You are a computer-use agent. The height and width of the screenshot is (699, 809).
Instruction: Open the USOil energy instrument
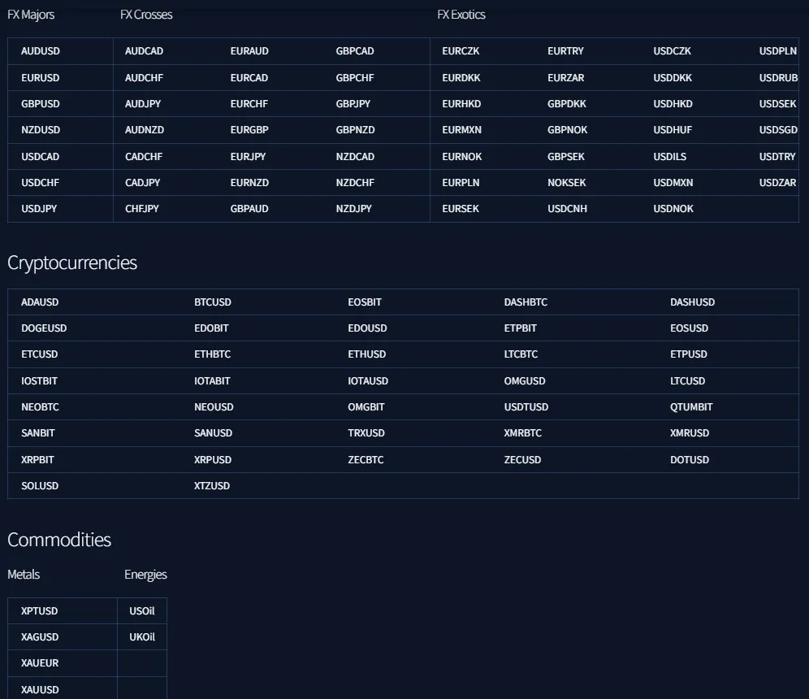(142, 611)
